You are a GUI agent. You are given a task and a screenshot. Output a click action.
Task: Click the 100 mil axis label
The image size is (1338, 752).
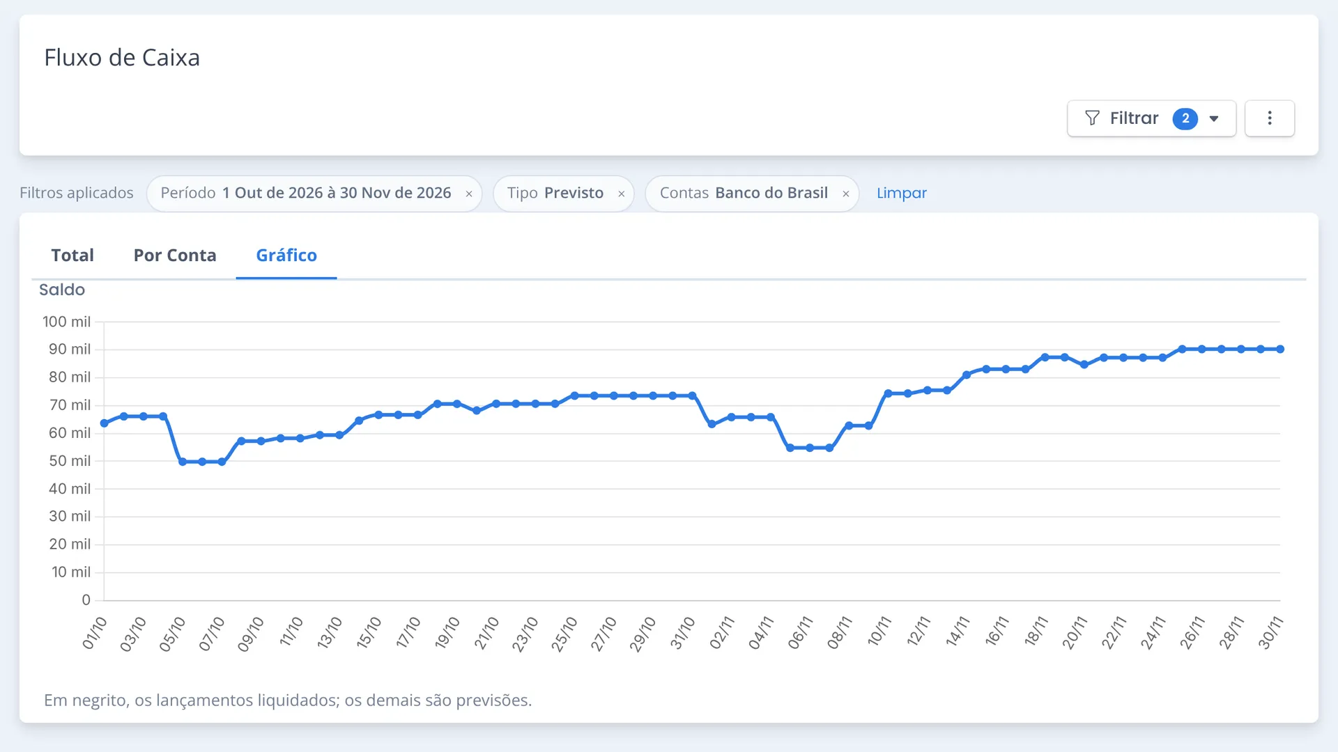[66, 322]
